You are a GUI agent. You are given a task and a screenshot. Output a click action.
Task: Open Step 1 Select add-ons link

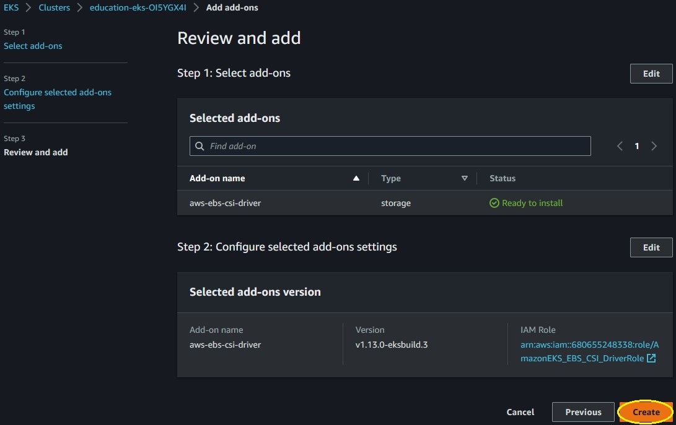tap(33, 46)
